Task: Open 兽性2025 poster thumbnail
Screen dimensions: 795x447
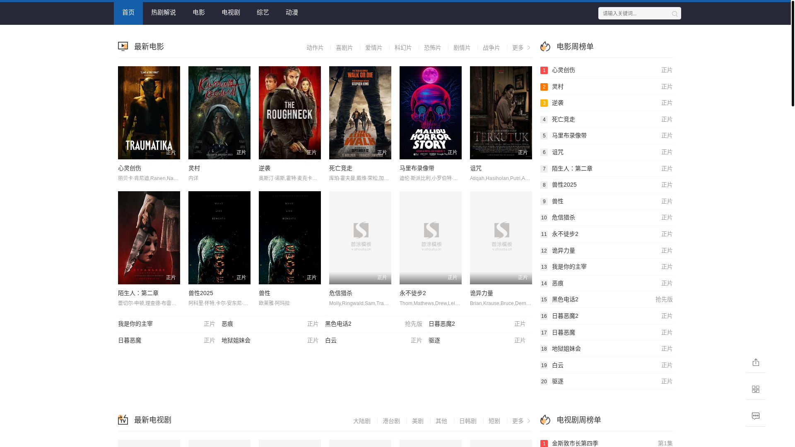Action: click(x=219, y=238)
